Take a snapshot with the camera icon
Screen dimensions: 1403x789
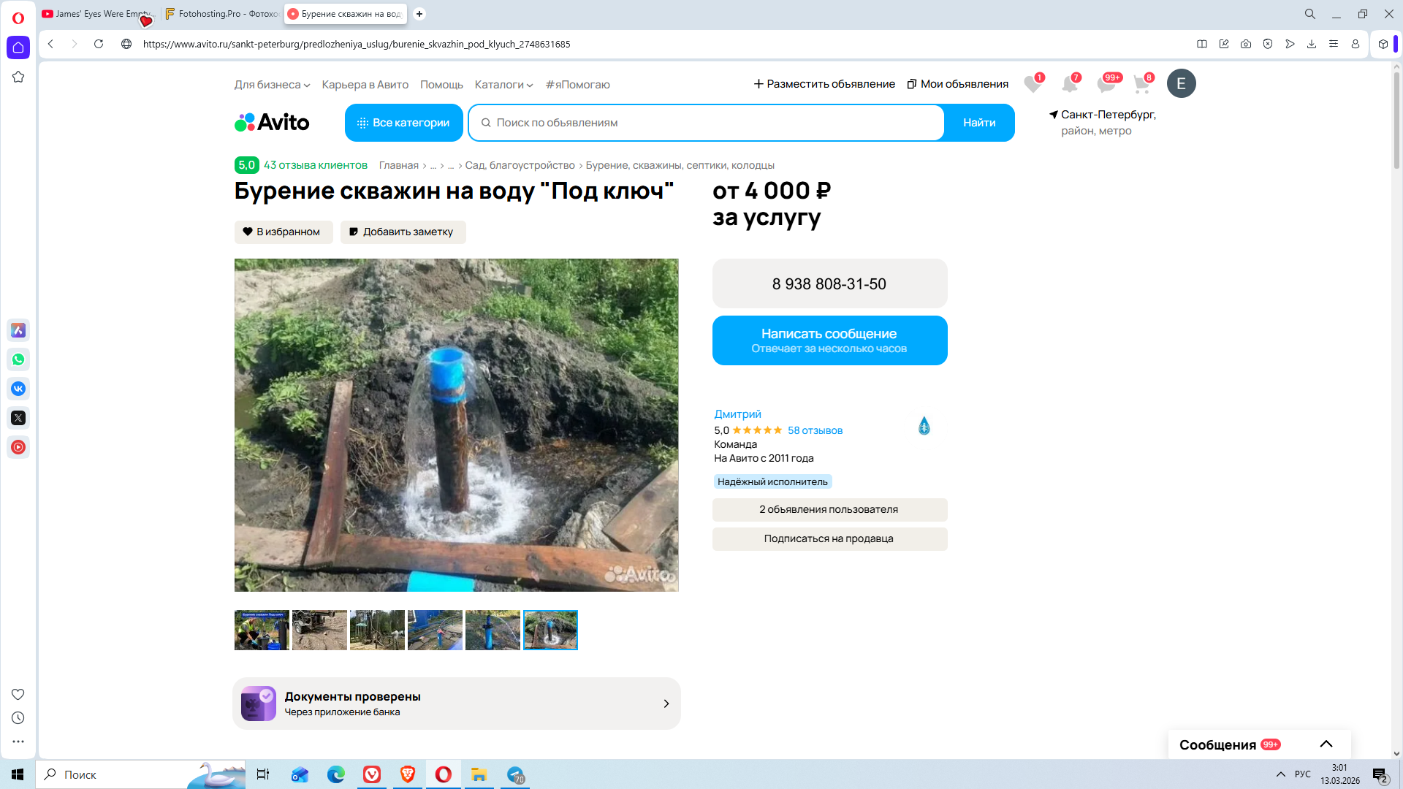pyautogui.click(x=1246, y=44)
